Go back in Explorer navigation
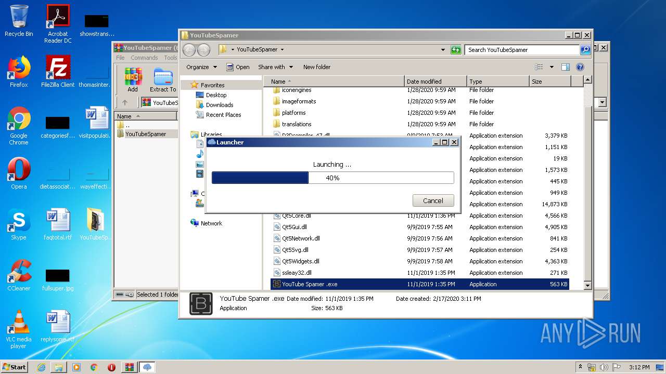The height and width of the screenshot is (374, 666). [x=189, y=50]
